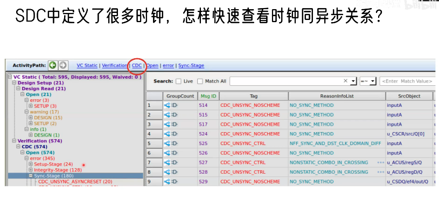Expand the DESIGN (15) warning node
Image resolution: width=439 pixels, height=199 pixels.
point(31,118)
